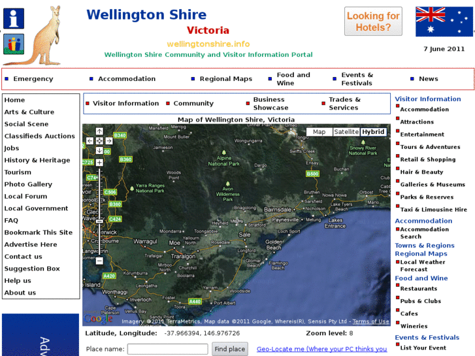Go to Home in the left sidebar

tap(14, 100)
